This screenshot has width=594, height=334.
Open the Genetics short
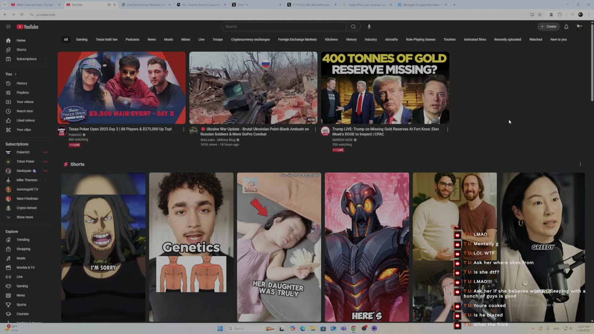[191, 247]
